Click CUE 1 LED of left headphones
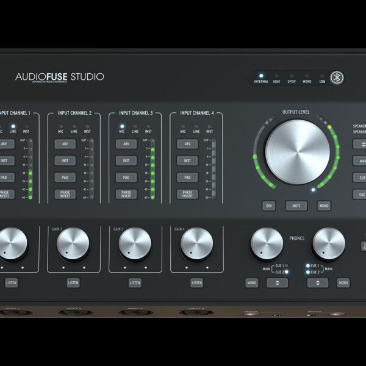Viewport: 366px width, 366px height. pos(287,265)
